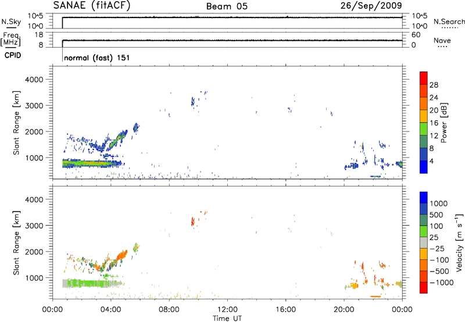Image resolution: width=465 pixels, height=322 pixels.
Task: Click the 28 label on the power colorbar
Action: pyautogui.click(x=434, y=85)
